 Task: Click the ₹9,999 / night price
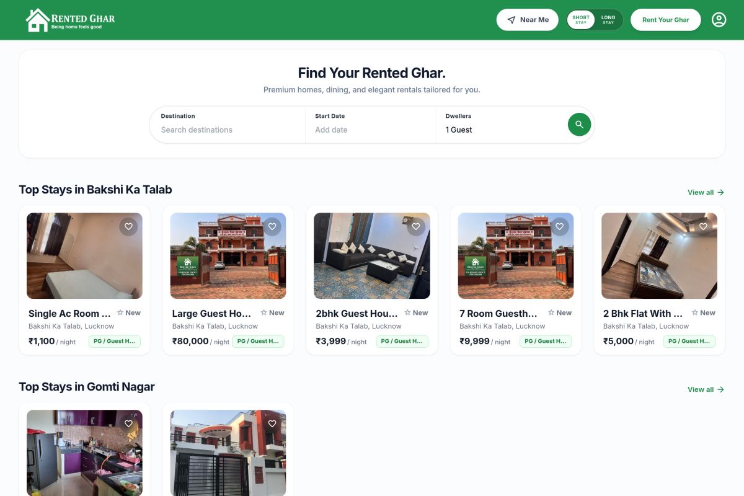pyautogui.click(x=485, y=341)
